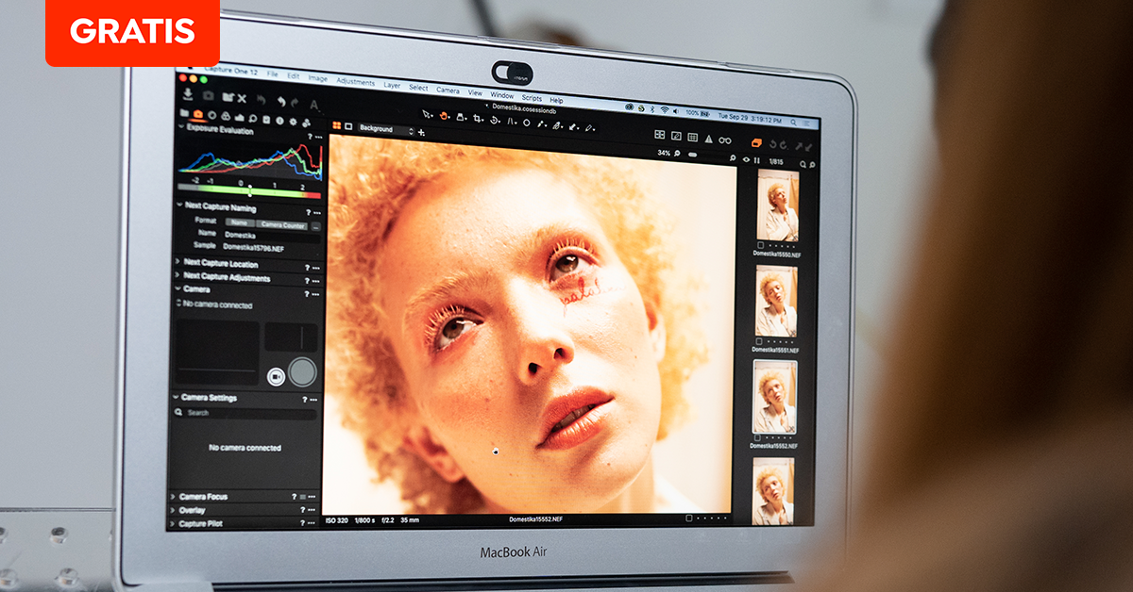
Task: Open the Details magnifier tool tab
Action: [253, 119]
